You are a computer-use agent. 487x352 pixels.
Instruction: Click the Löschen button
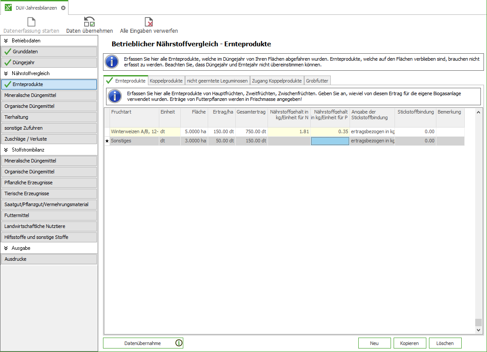click(x=445, y=343)
